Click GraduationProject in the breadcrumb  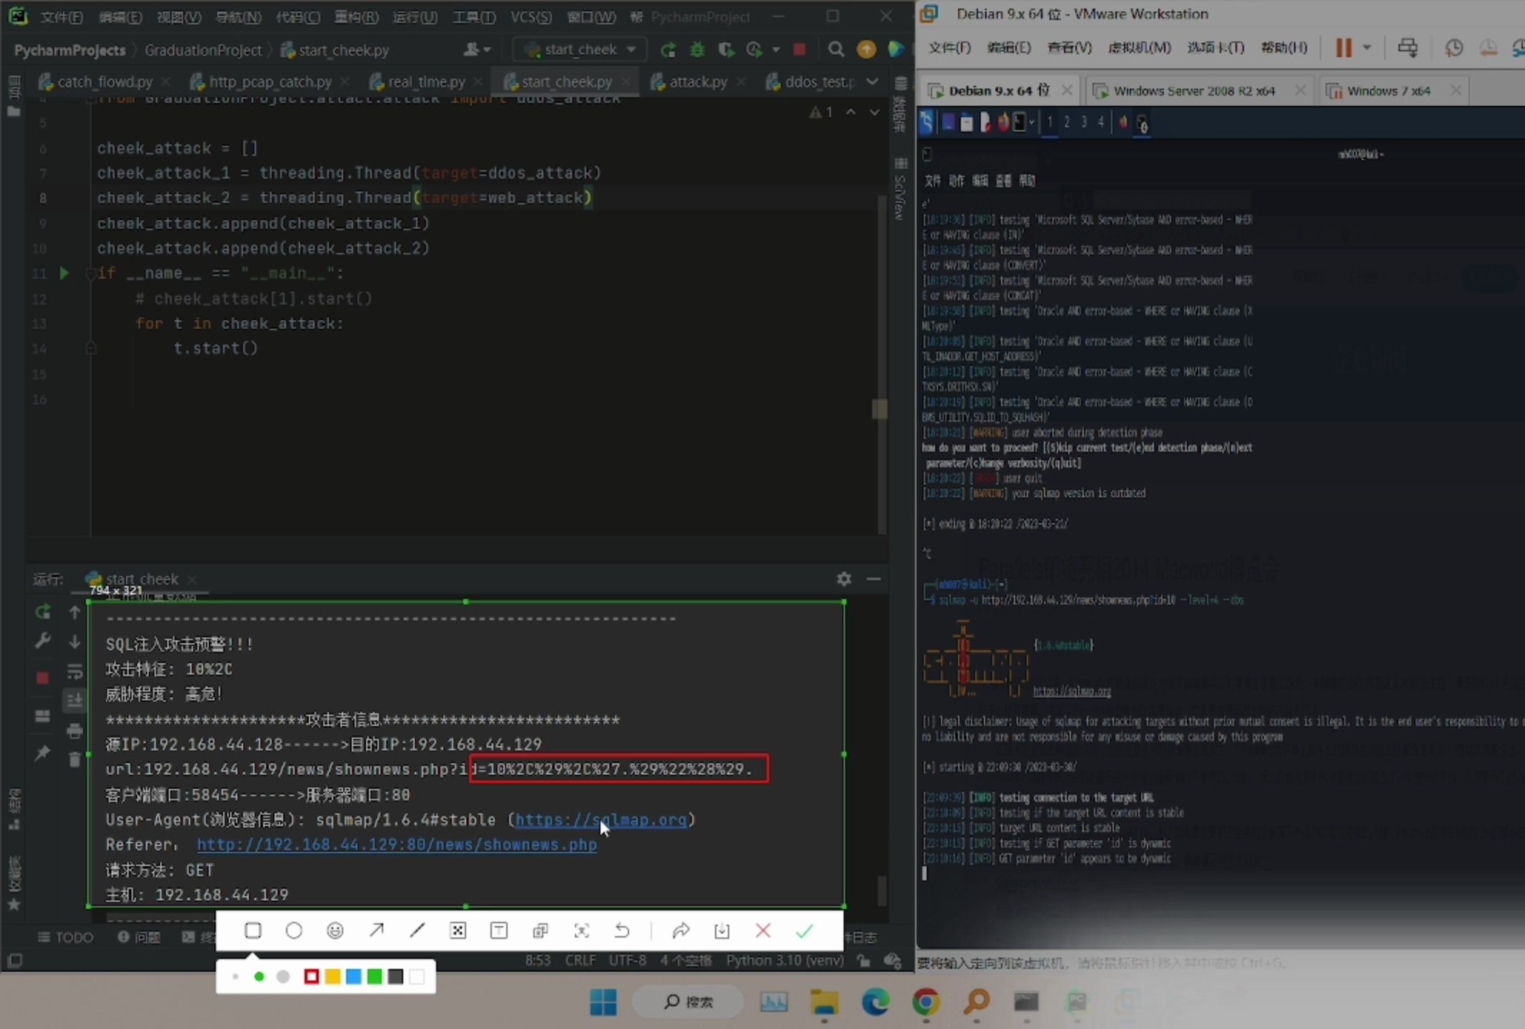[203, 50]
